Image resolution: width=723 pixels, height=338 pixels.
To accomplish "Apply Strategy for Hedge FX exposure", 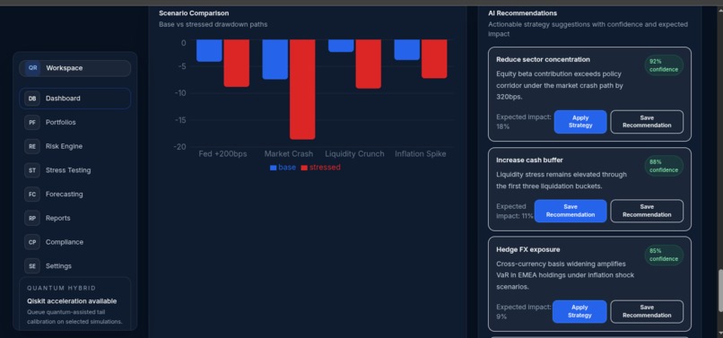I will [x=579, y=312].
